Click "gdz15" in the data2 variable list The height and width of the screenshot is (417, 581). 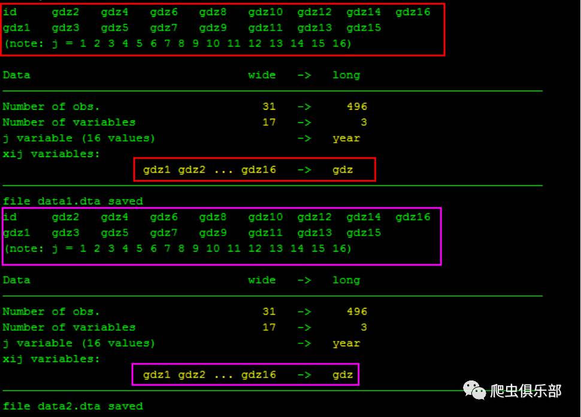pos(364,233)
